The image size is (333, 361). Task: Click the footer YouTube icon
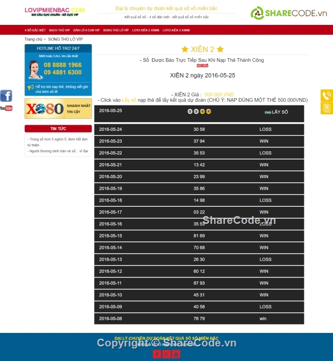176,354
